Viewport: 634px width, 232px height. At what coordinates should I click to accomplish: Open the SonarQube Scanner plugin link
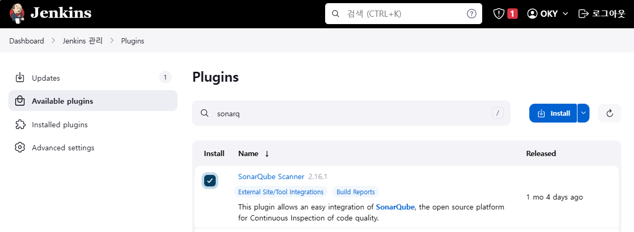pos(271,176)
